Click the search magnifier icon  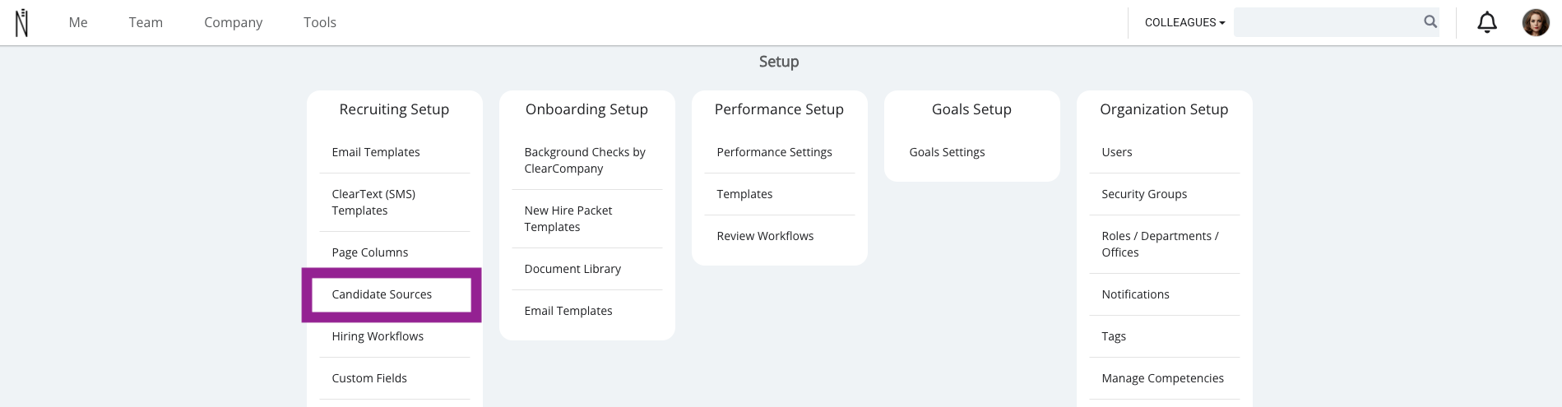(1430, 22)
